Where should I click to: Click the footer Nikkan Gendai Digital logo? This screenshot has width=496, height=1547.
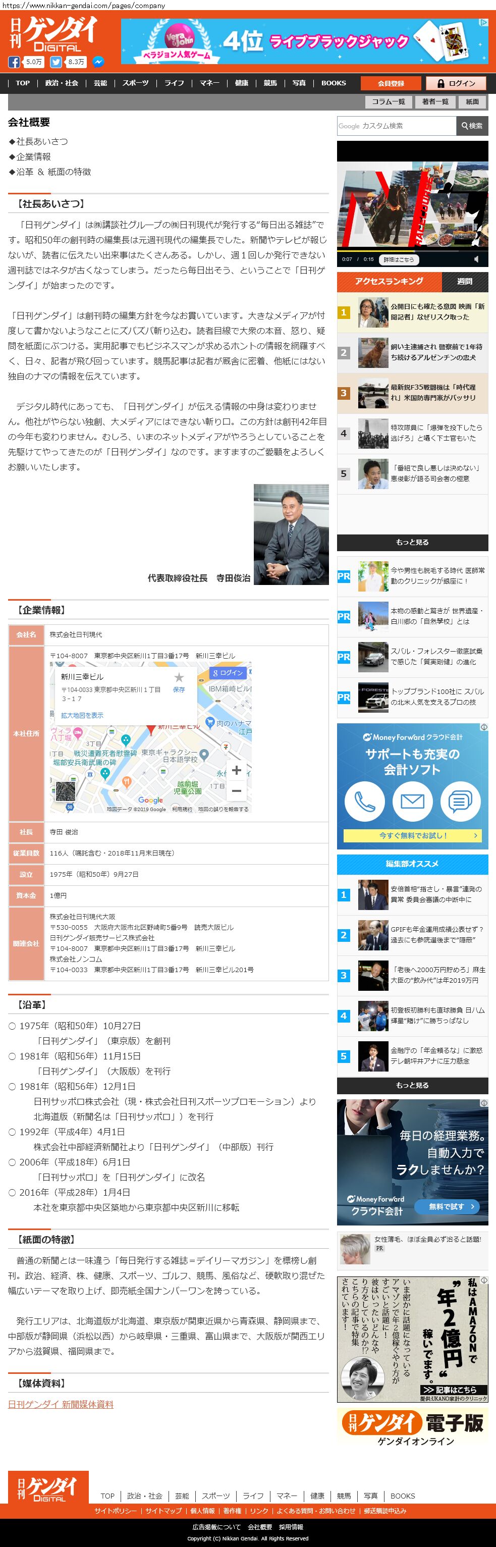point(48,1487)
